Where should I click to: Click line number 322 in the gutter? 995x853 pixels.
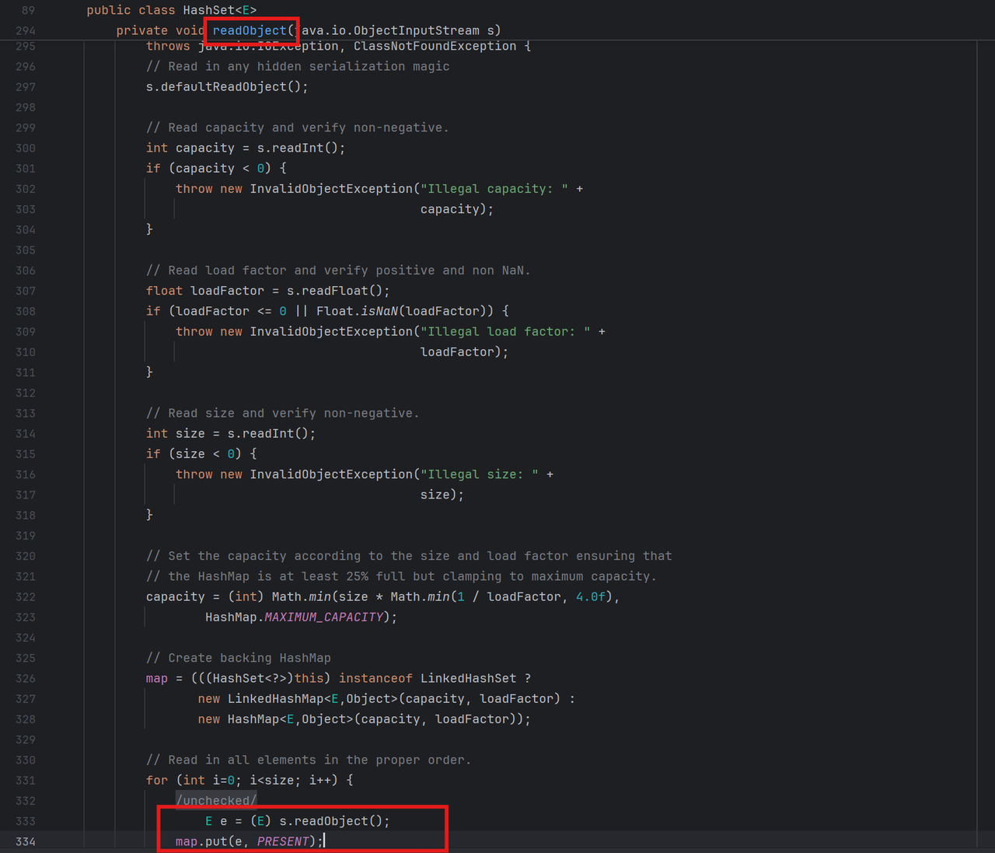point(26,597)
